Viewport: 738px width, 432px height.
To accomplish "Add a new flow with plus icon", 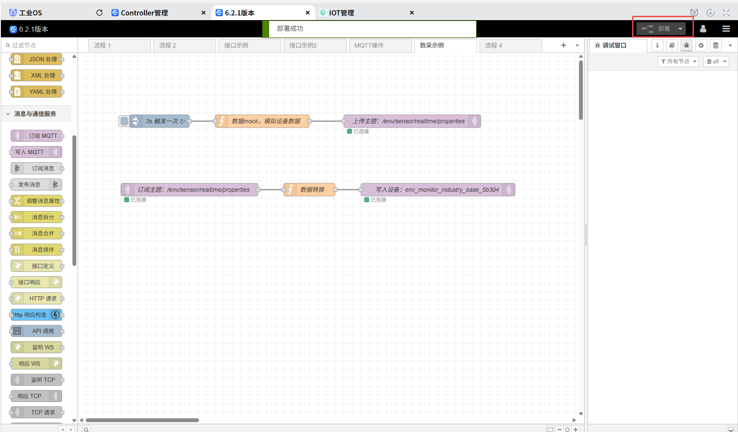I will [x=564, y=45].
